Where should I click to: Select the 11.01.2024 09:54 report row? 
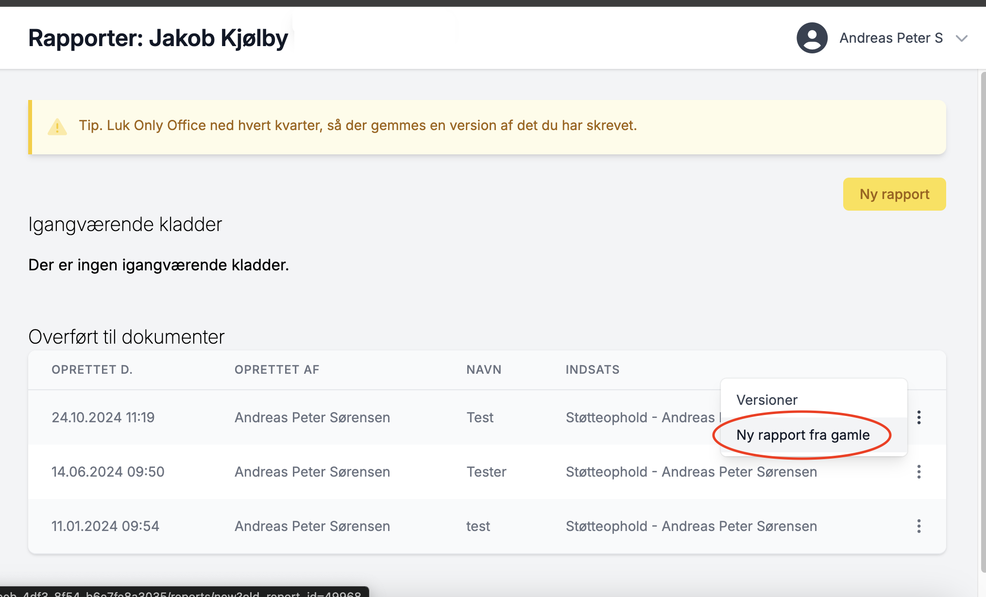point(105,526)
